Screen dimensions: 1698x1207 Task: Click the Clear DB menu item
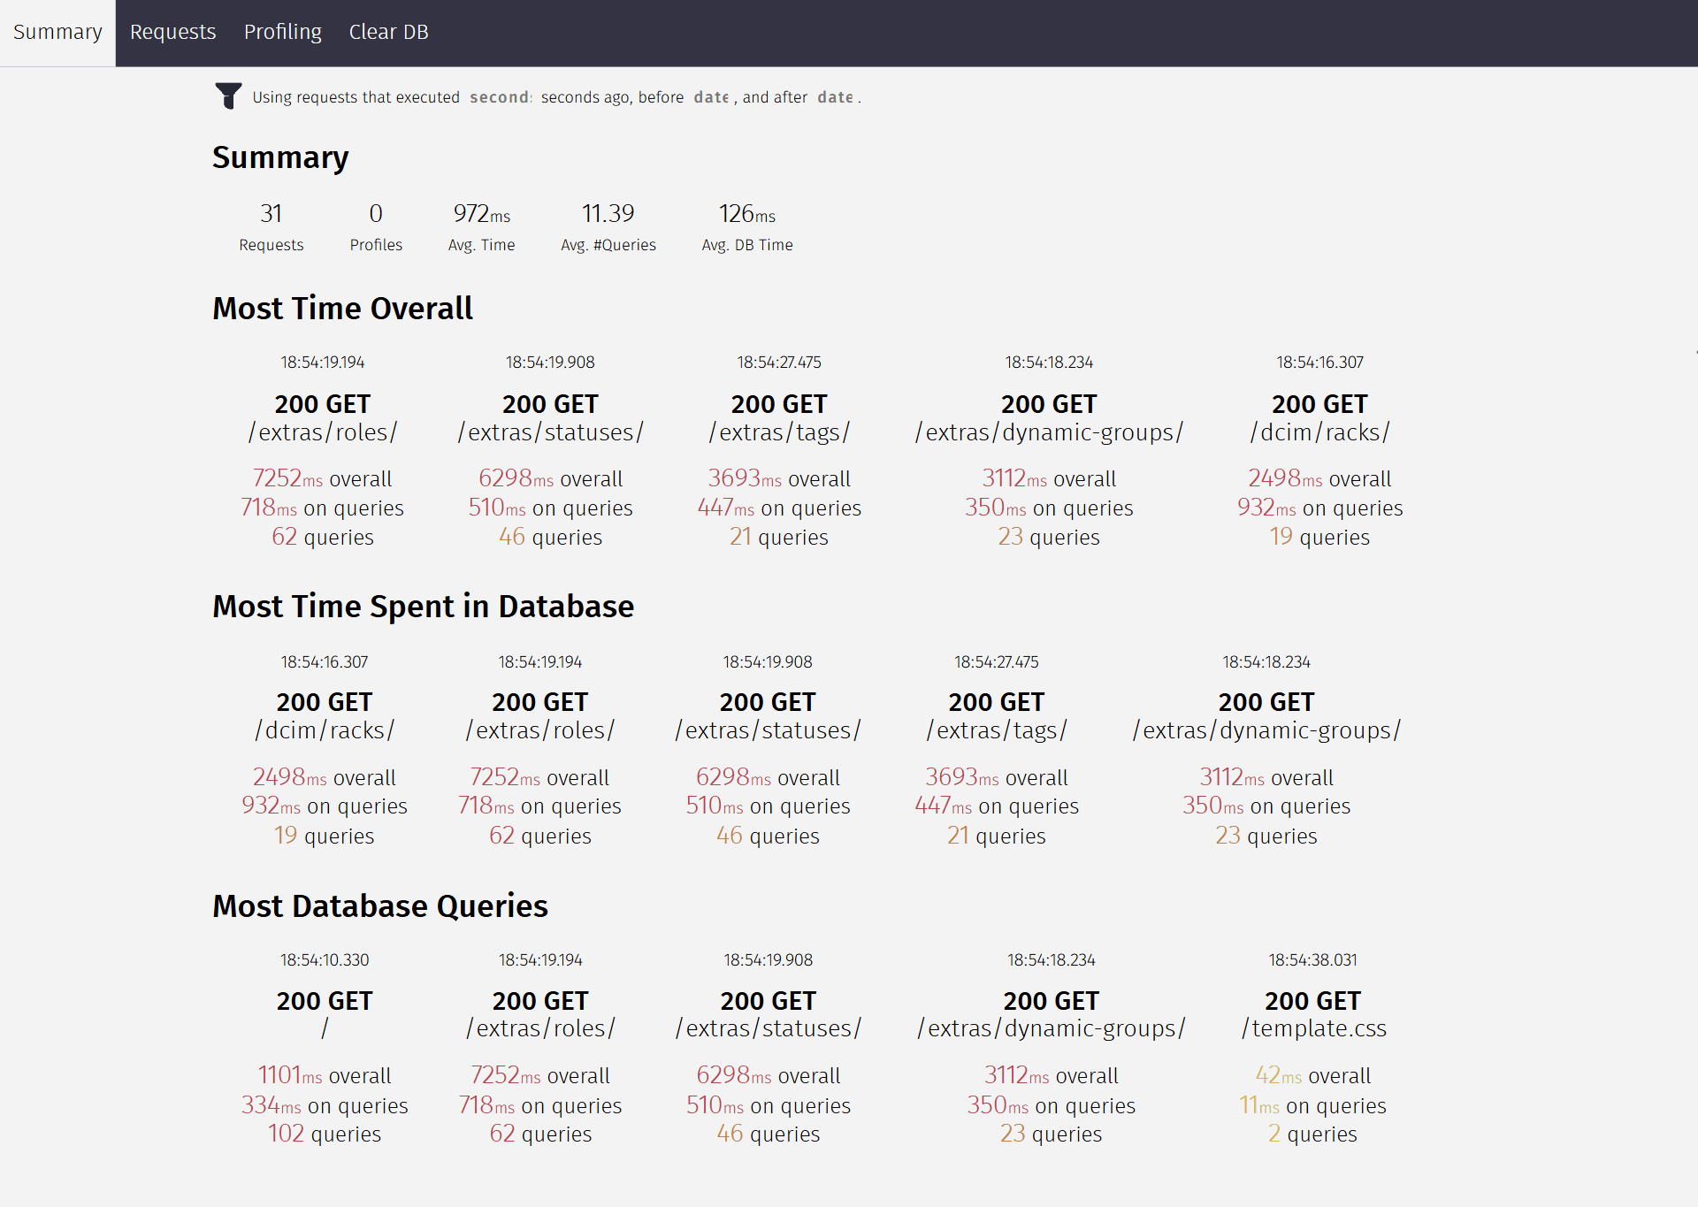tap(388, 32)
